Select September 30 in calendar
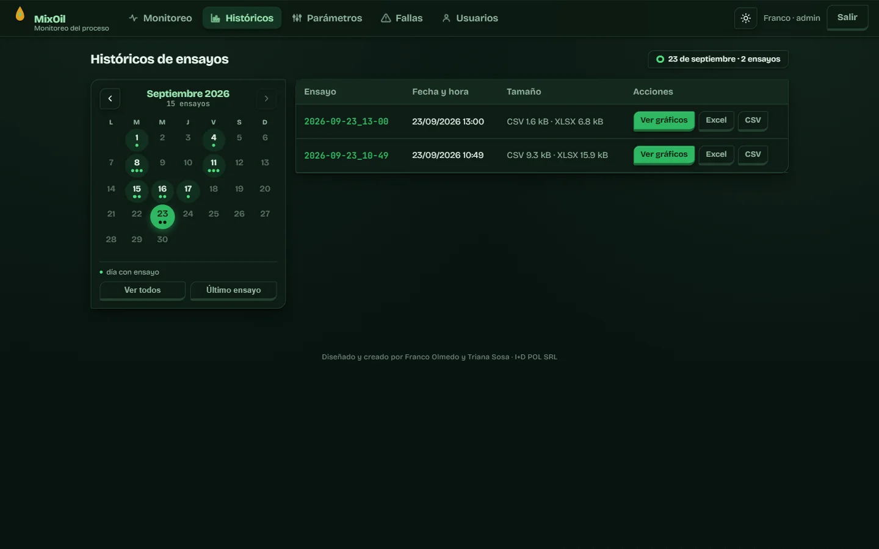The height and width of the screenshot is (549, 879). point(162,240)
